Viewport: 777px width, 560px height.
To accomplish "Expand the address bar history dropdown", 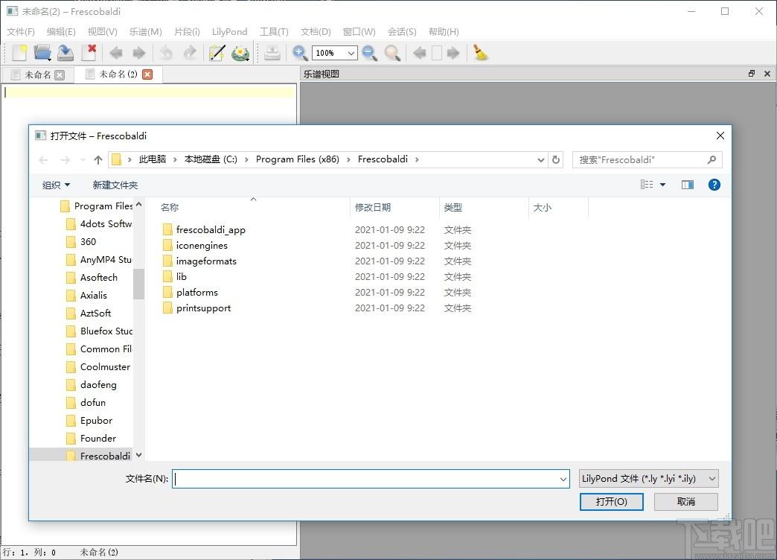I will [x=540, y=159].
